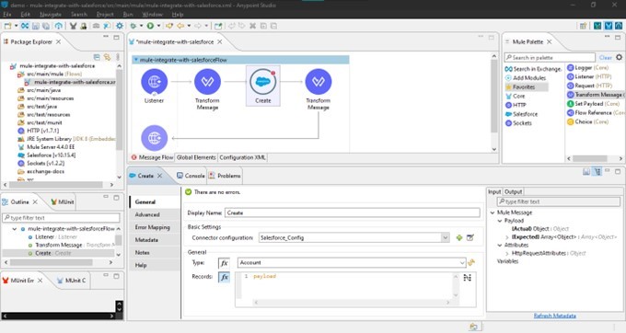This screenshot has width=626, height=333.
Task: Click the refresh icon beside Type field
Action: click(471, 262)
